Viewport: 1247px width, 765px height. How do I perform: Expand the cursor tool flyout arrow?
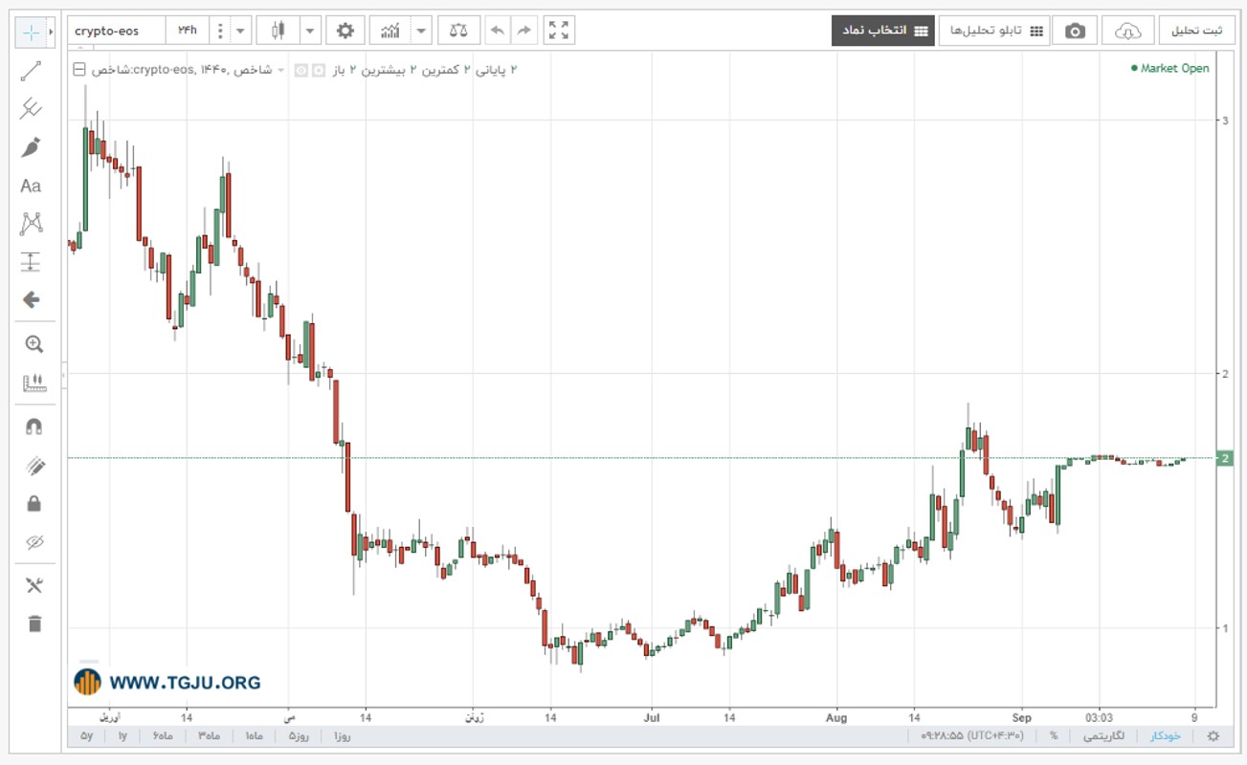(x=51, y=32)
